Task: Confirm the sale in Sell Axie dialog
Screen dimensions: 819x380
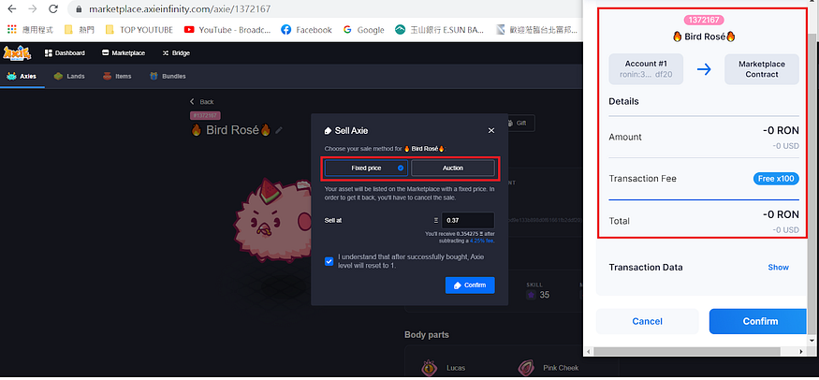Action: click(x=470, y=285)
